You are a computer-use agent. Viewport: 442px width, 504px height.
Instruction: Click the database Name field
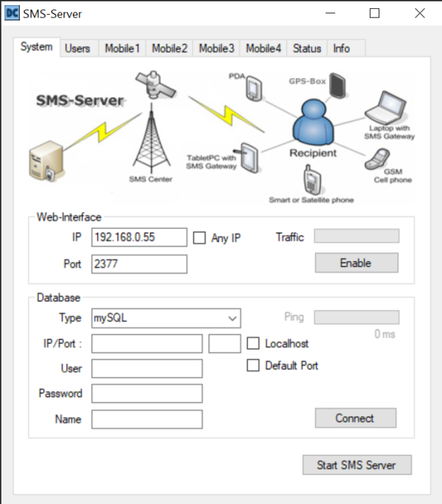(x=147, y=419)
